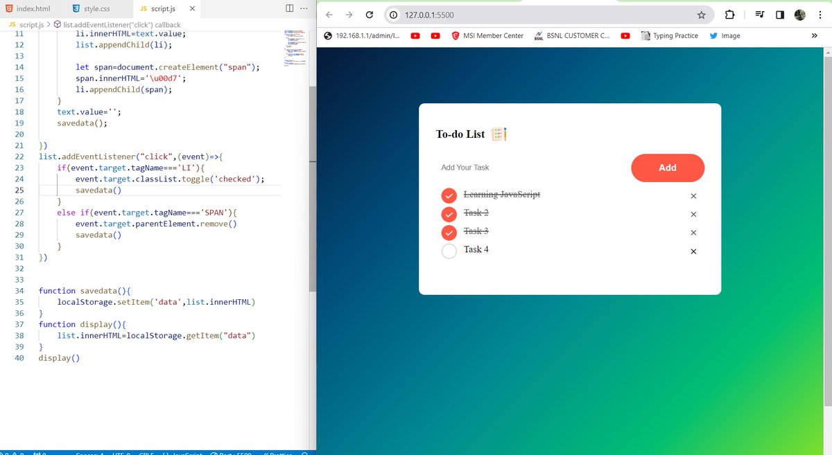Click the Task 4 label text

pos(476,249)
